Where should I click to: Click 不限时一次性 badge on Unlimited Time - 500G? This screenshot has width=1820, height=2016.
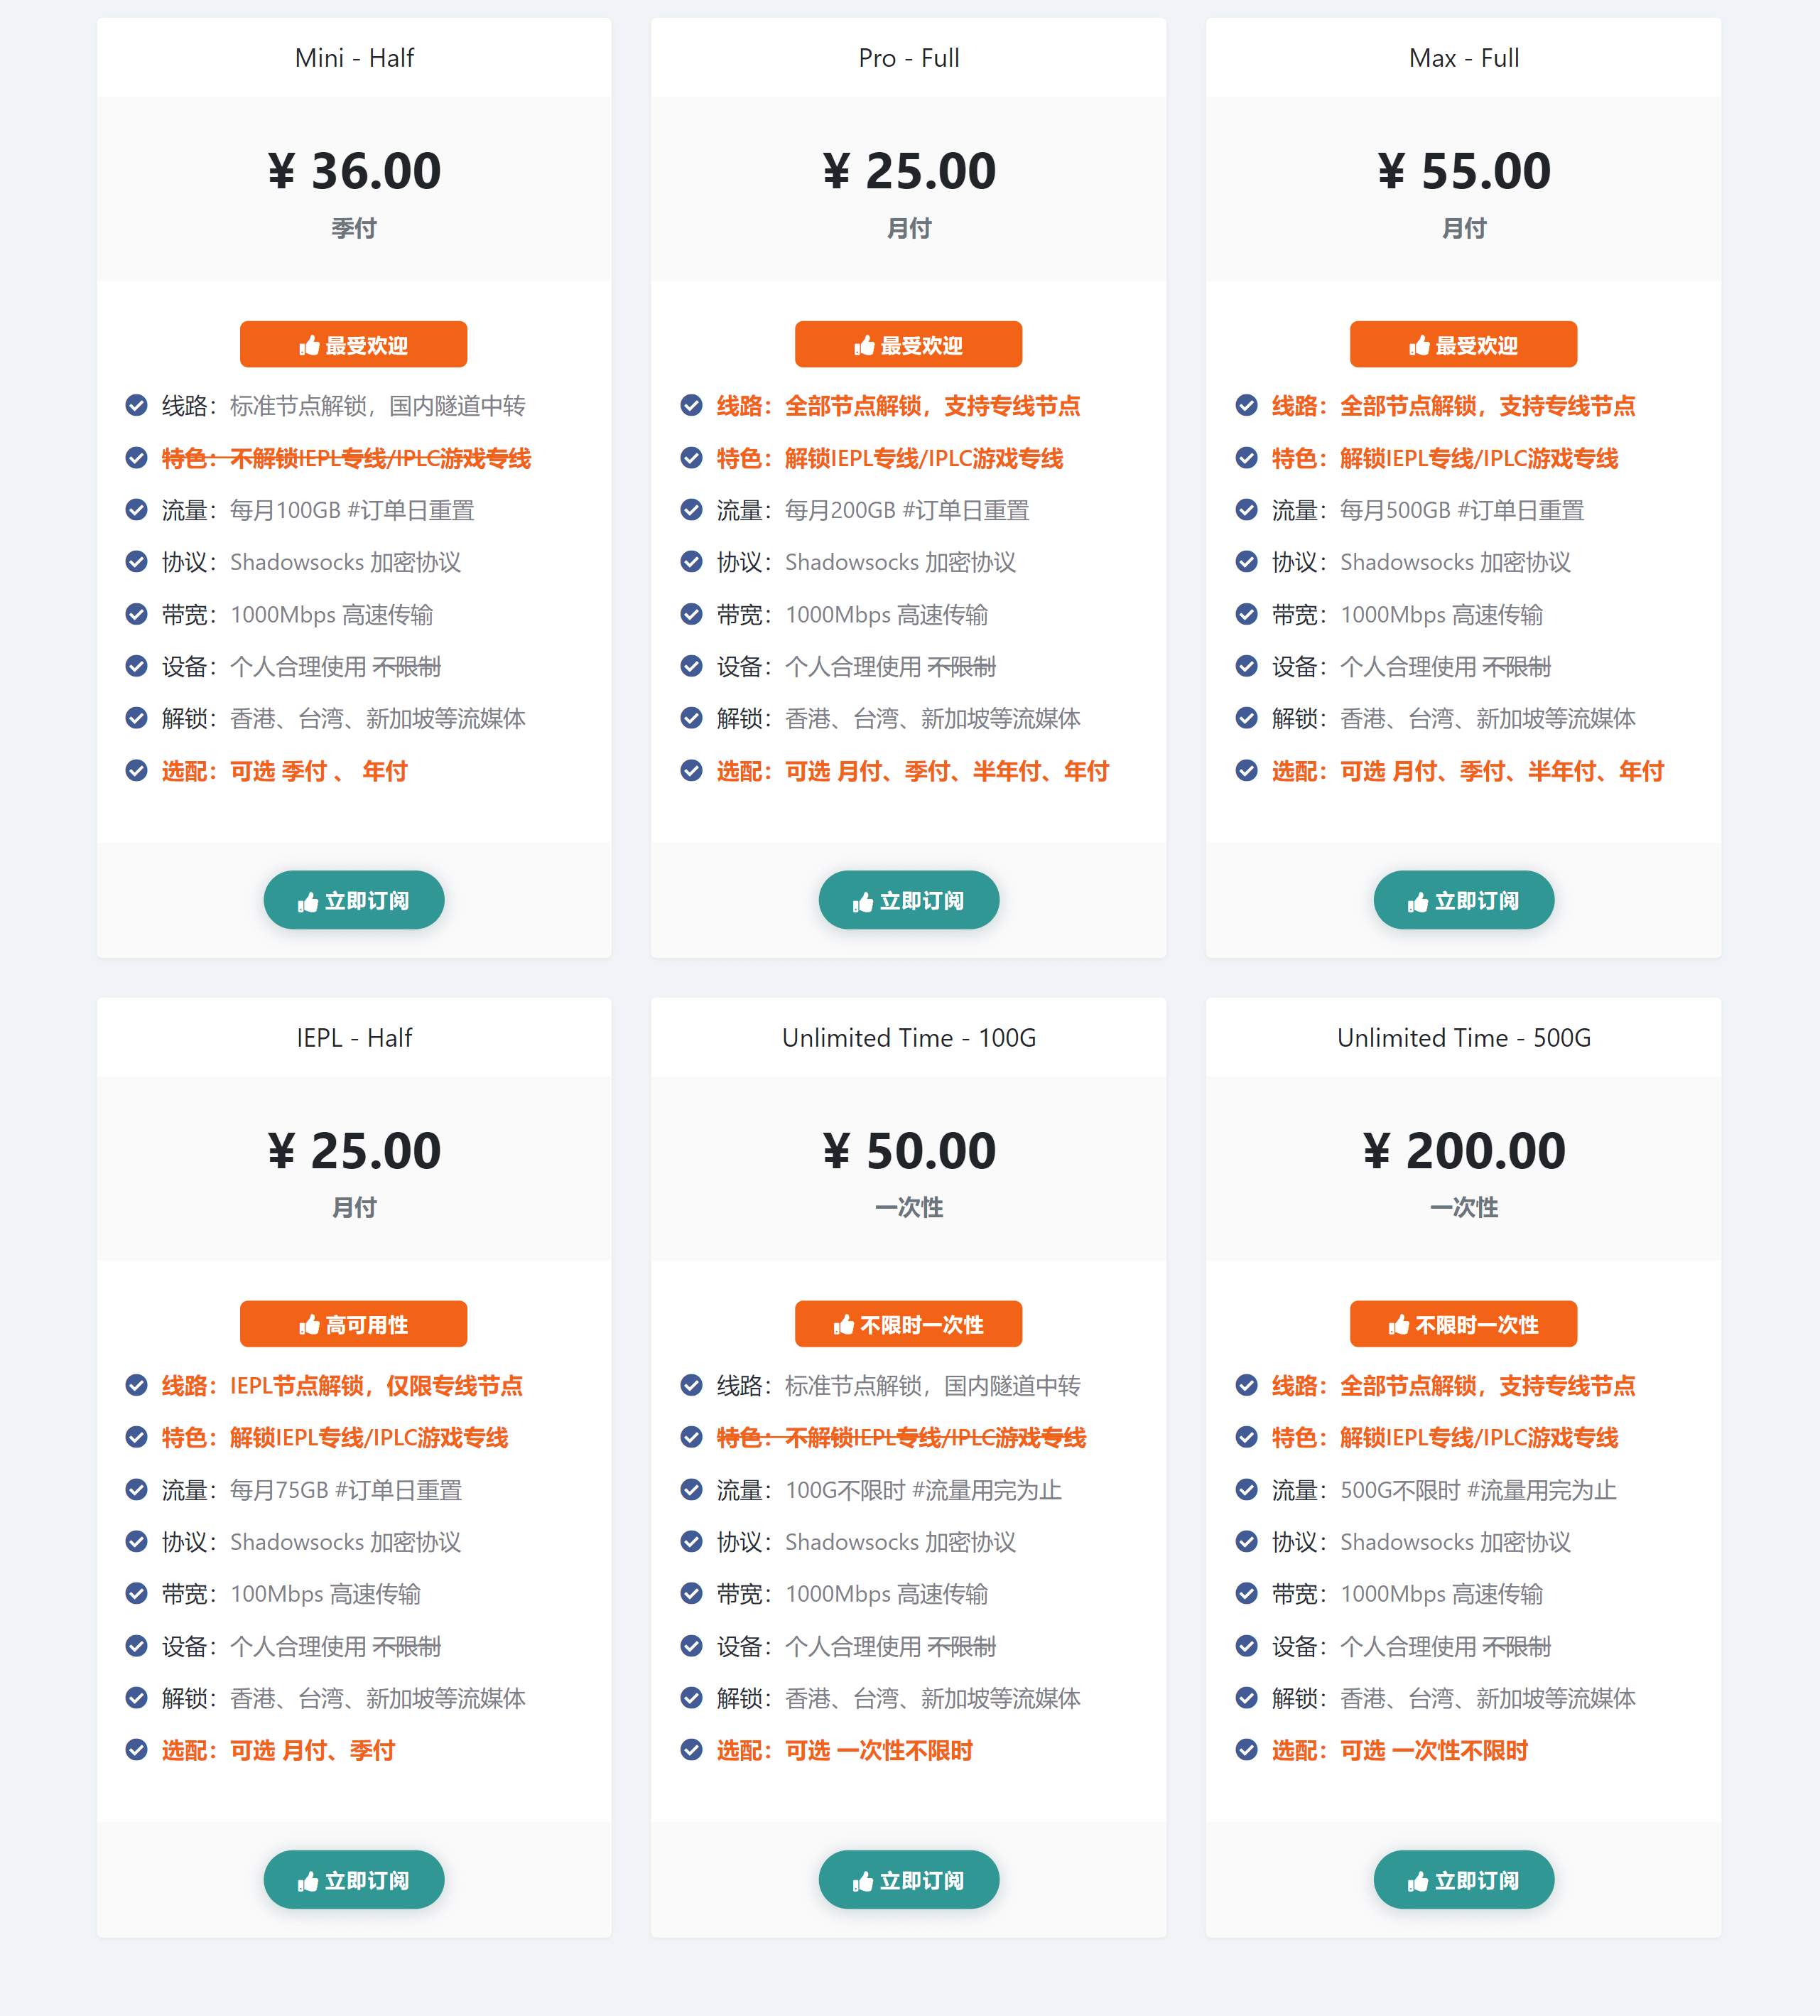point(1463,1324)
